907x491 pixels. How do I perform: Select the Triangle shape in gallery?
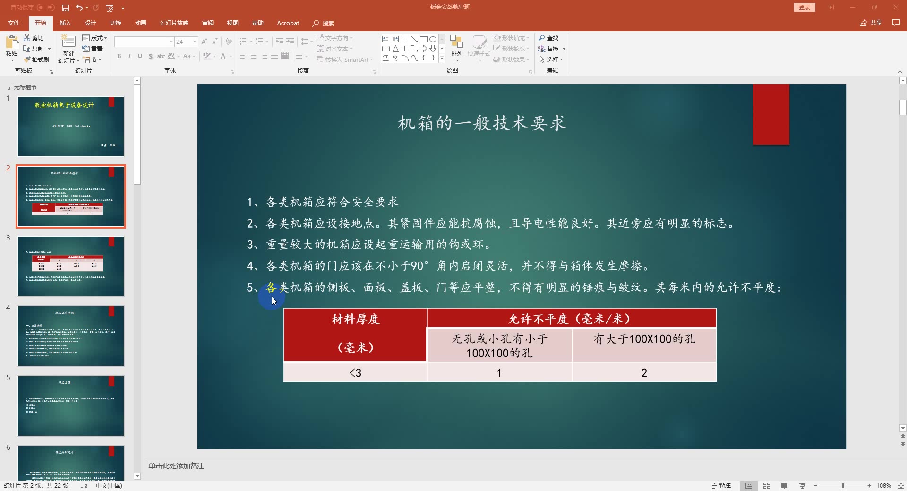(395, 48)
